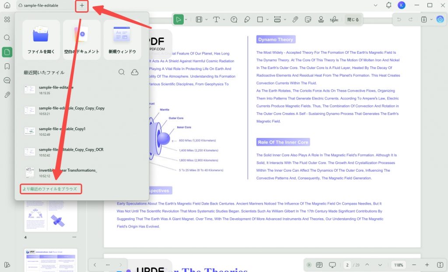Expand dropdown next to H tool
Viewport: 448px width, 272px height.
206,19
